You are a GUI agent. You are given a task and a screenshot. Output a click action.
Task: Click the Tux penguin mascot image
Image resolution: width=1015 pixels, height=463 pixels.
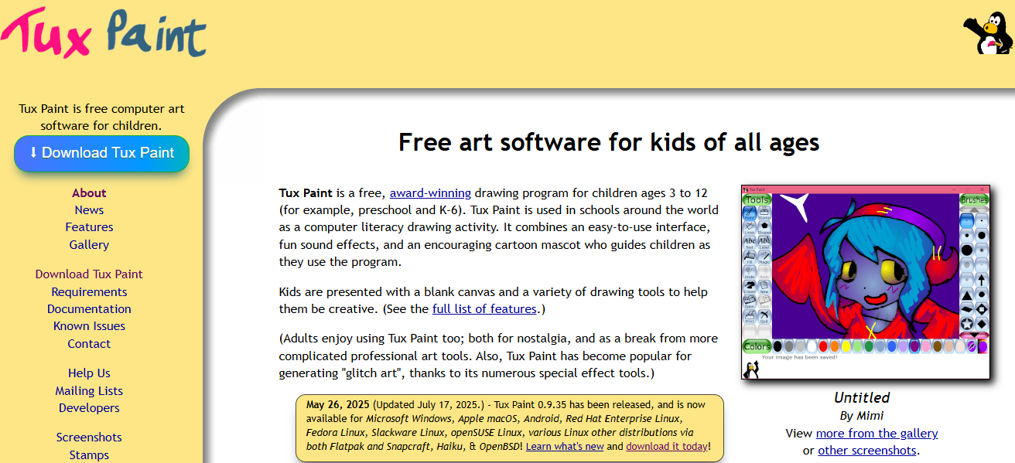coord(986,33)
